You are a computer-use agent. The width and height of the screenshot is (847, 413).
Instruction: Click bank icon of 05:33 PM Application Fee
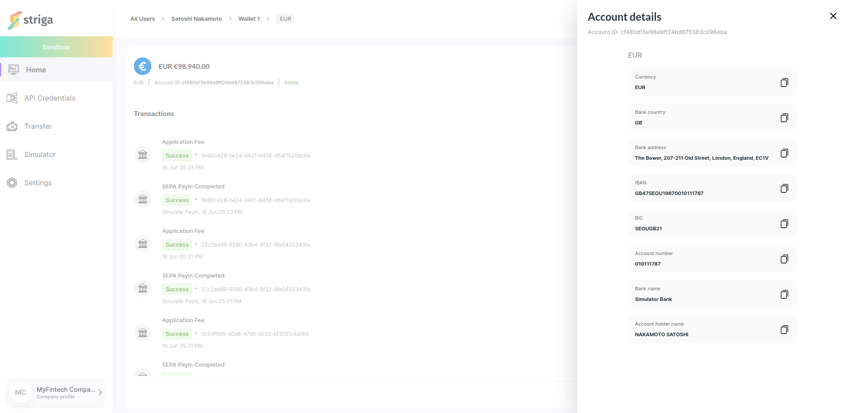click(x=143, y=154)
